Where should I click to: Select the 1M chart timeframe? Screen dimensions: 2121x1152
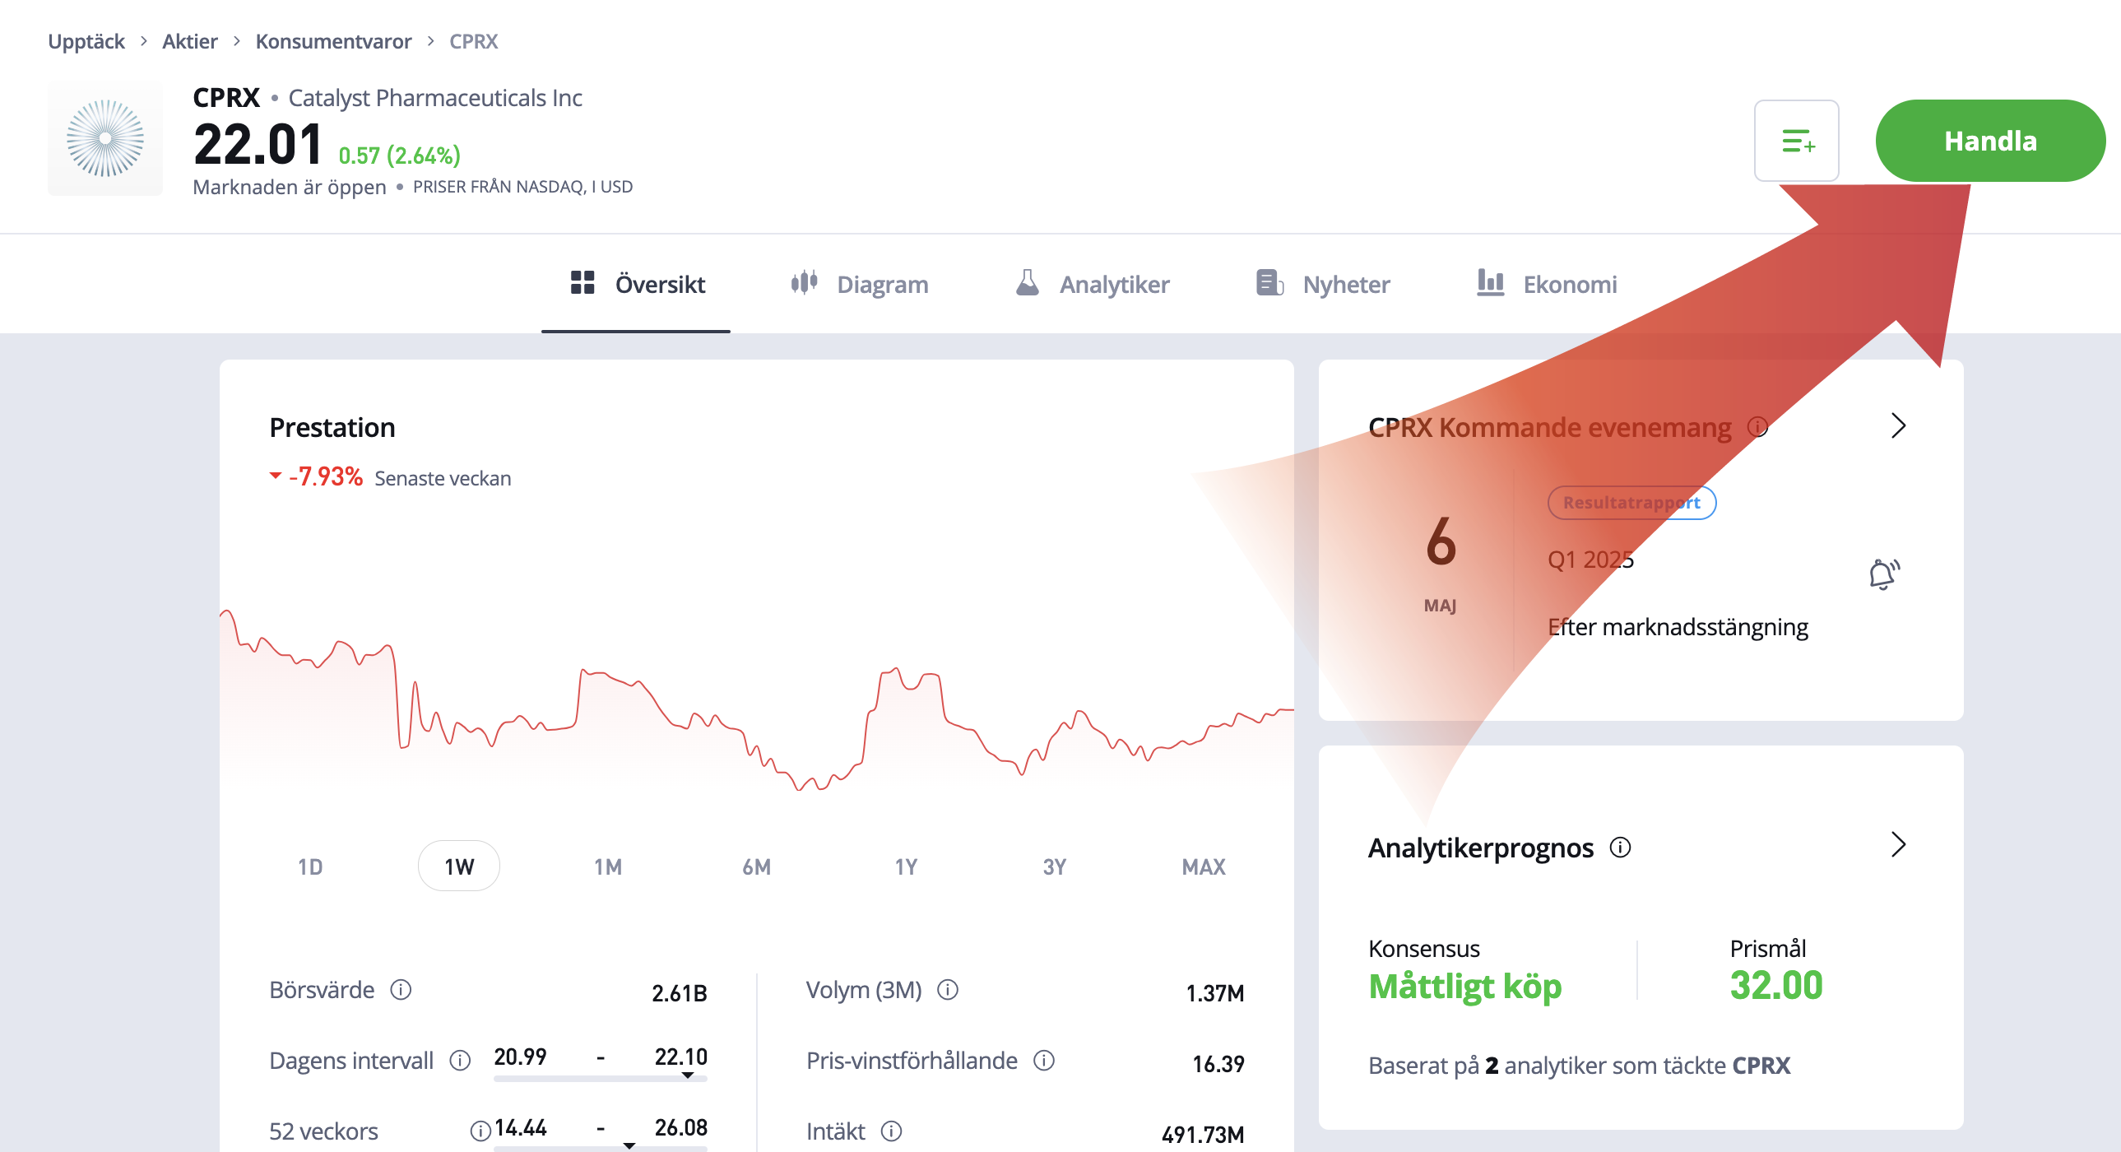608,866
